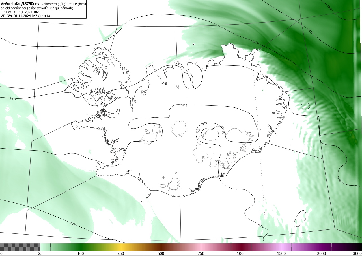This screenshot has width=362, height=256.
Task: Select the 'og eldingaábendi' legend description line
Action: pos(37,8)
